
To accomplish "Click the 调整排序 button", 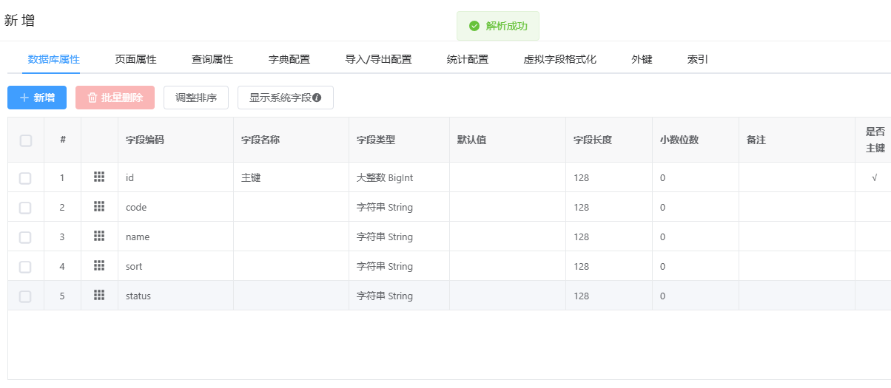I will click(196, 98).
